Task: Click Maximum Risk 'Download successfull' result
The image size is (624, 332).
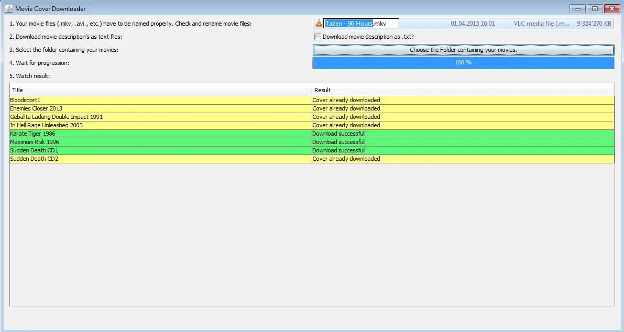Action: point(463,142)
